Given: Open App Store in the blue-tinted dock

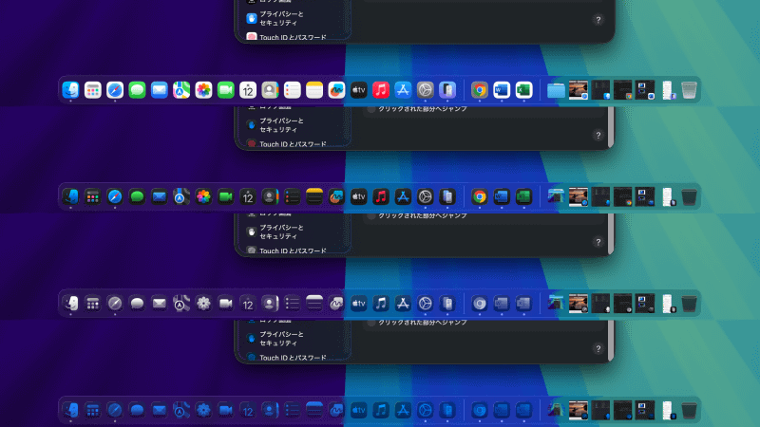Looking at the screenshot, I should tap(403, 410).
